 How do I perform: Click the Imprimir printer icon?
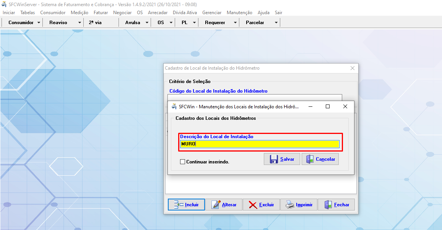pos(290,205)
